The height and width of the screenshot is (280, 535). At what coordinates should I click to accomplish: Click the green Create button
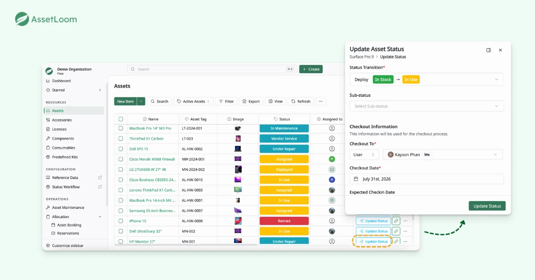click(311, 69)
